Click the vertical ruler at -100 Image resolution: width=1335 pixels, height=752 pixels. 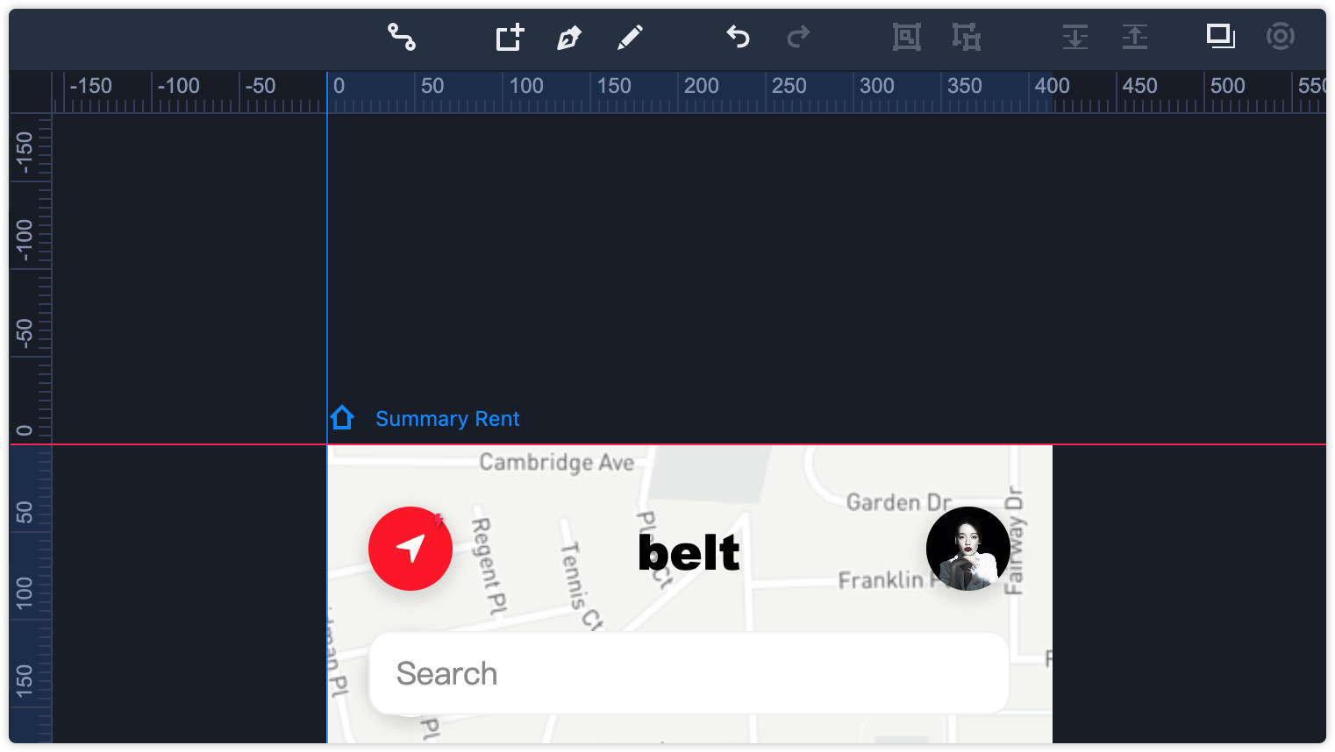25,240
